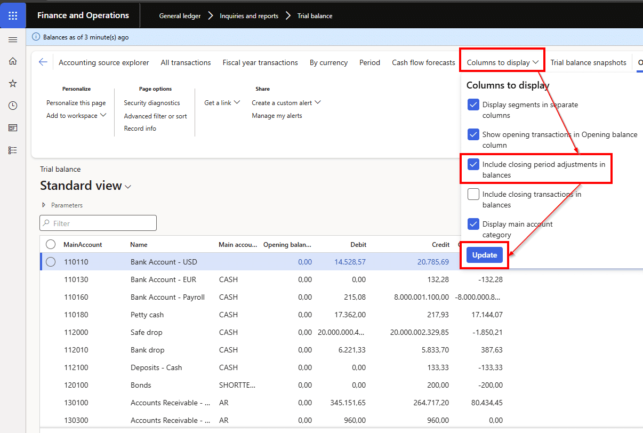643x433 pixels.
Task: Click Inquiries and reports breadcrumb
Action: click(249, 16)
